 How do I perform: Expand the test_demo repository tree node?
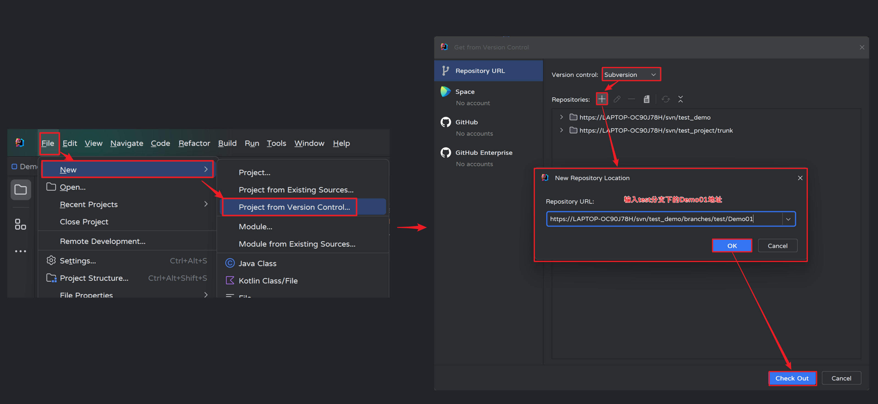[561, 117]
